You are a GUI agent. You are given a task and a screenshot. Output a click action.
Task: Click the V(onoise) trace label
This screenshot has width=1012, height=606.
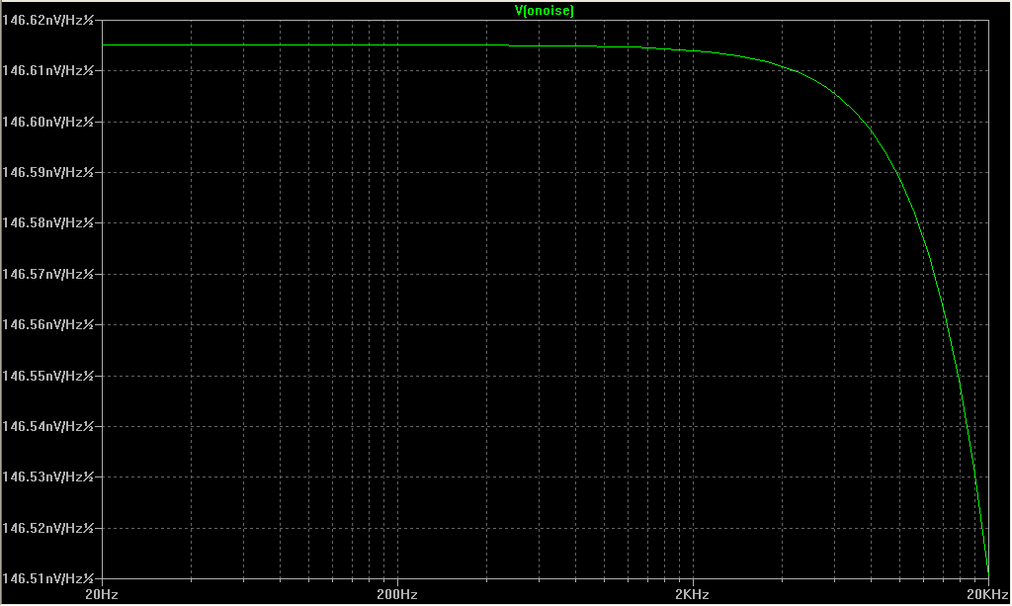click(x=545, y=10)
